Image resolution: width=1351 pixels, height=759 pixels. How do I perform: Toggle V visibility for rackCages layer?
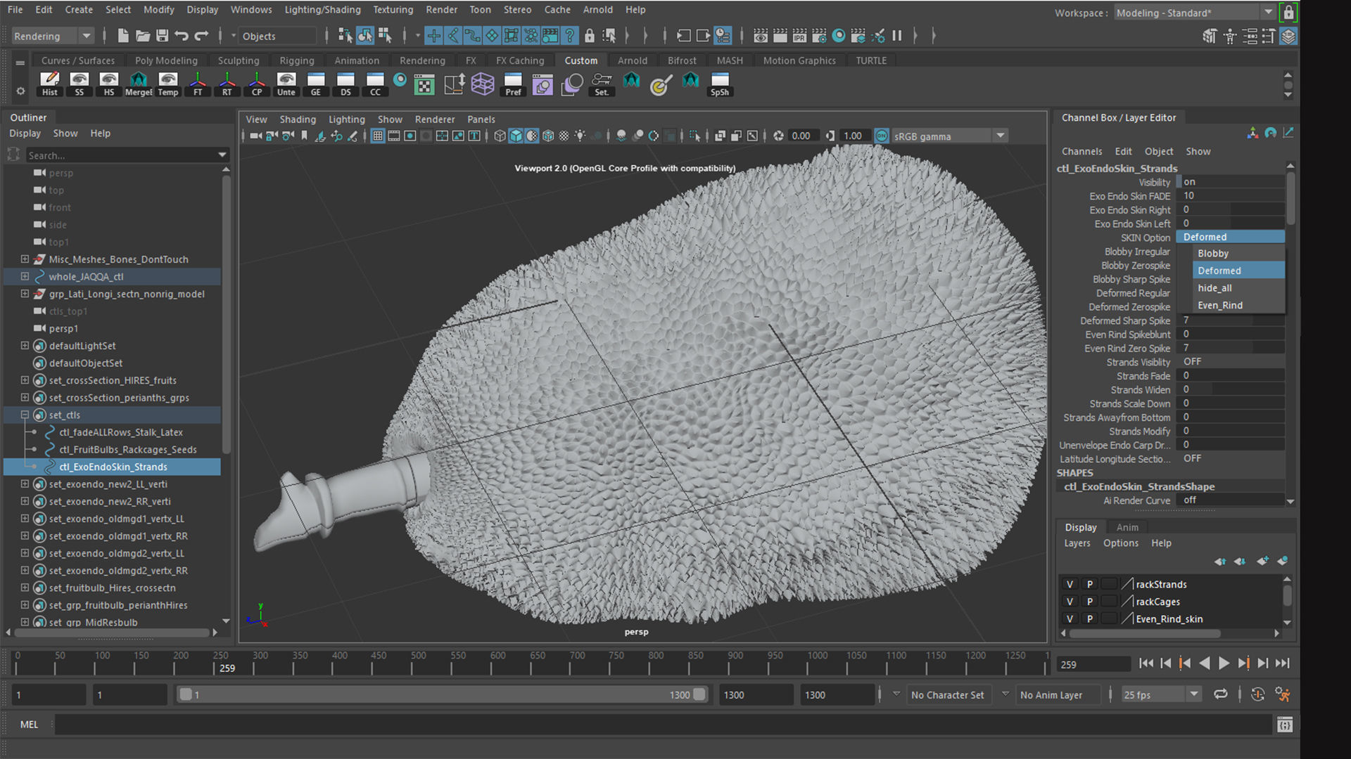pos(1070,602)
